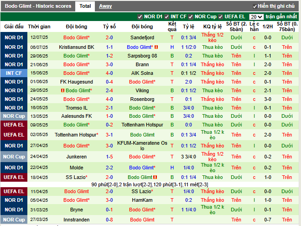Select odds 0:1 3/4 in Sandefjord row

(x=188, y=37)
